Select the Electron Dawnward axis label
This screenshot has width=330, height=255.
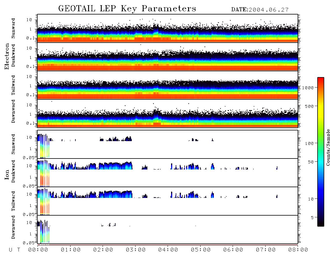pos(13,111)
